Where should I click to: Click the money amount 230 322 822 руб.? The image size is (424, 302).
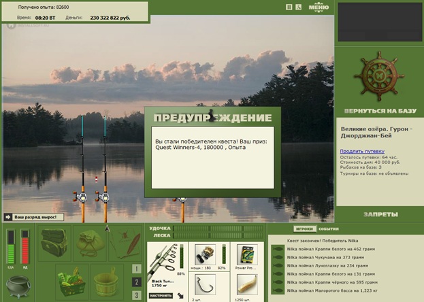(110, 18)
